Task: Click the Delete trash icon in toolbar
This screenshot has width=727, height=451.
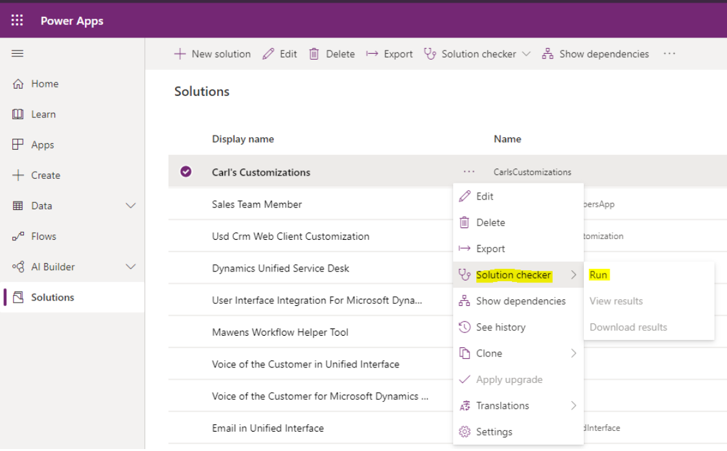Action: pyautogui.click(x=314, y=54)
